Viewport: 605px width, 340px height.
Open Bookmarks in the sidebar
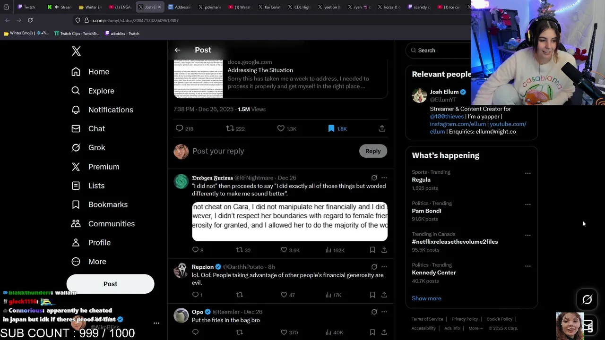coord(99,204)
